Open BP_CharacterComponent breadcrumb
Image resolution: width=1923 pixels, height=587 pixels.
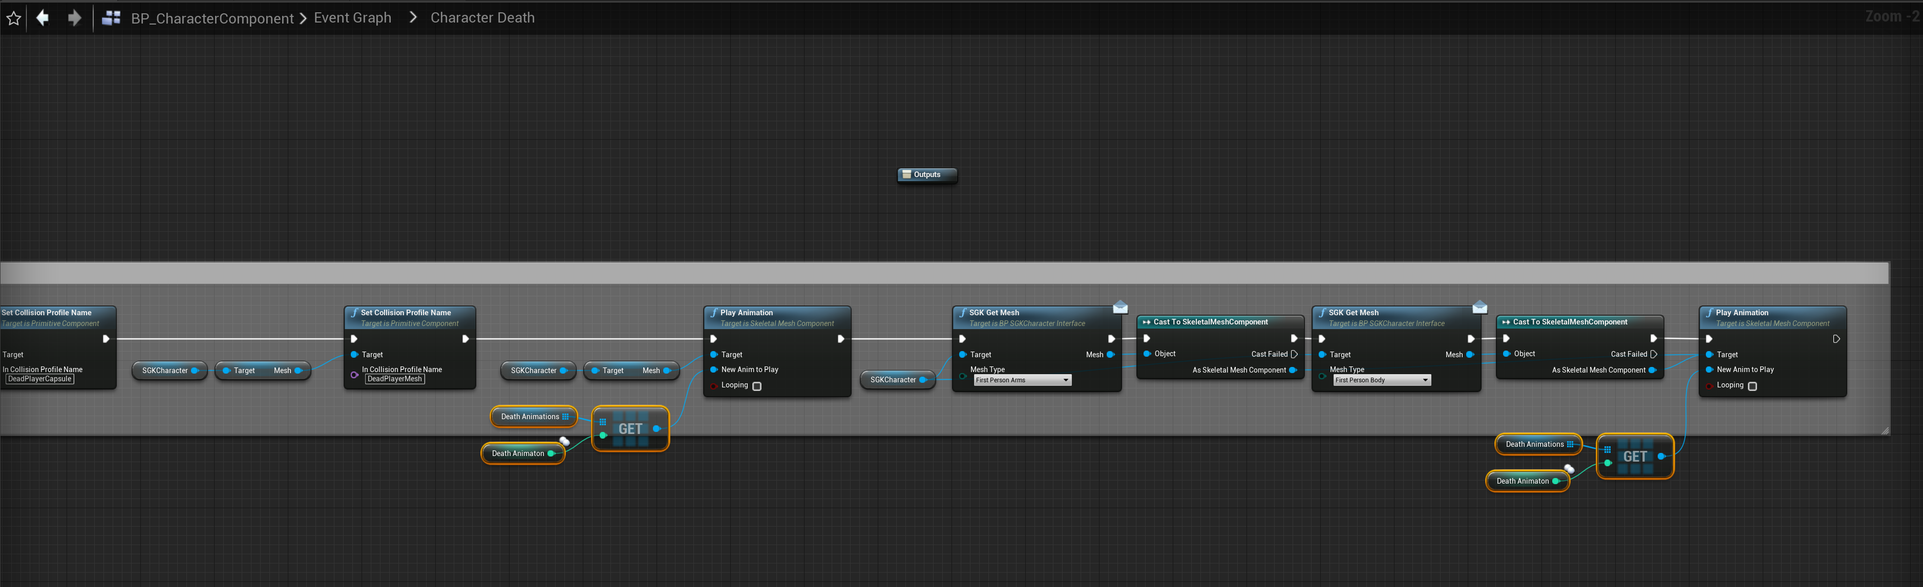[212, 18]
